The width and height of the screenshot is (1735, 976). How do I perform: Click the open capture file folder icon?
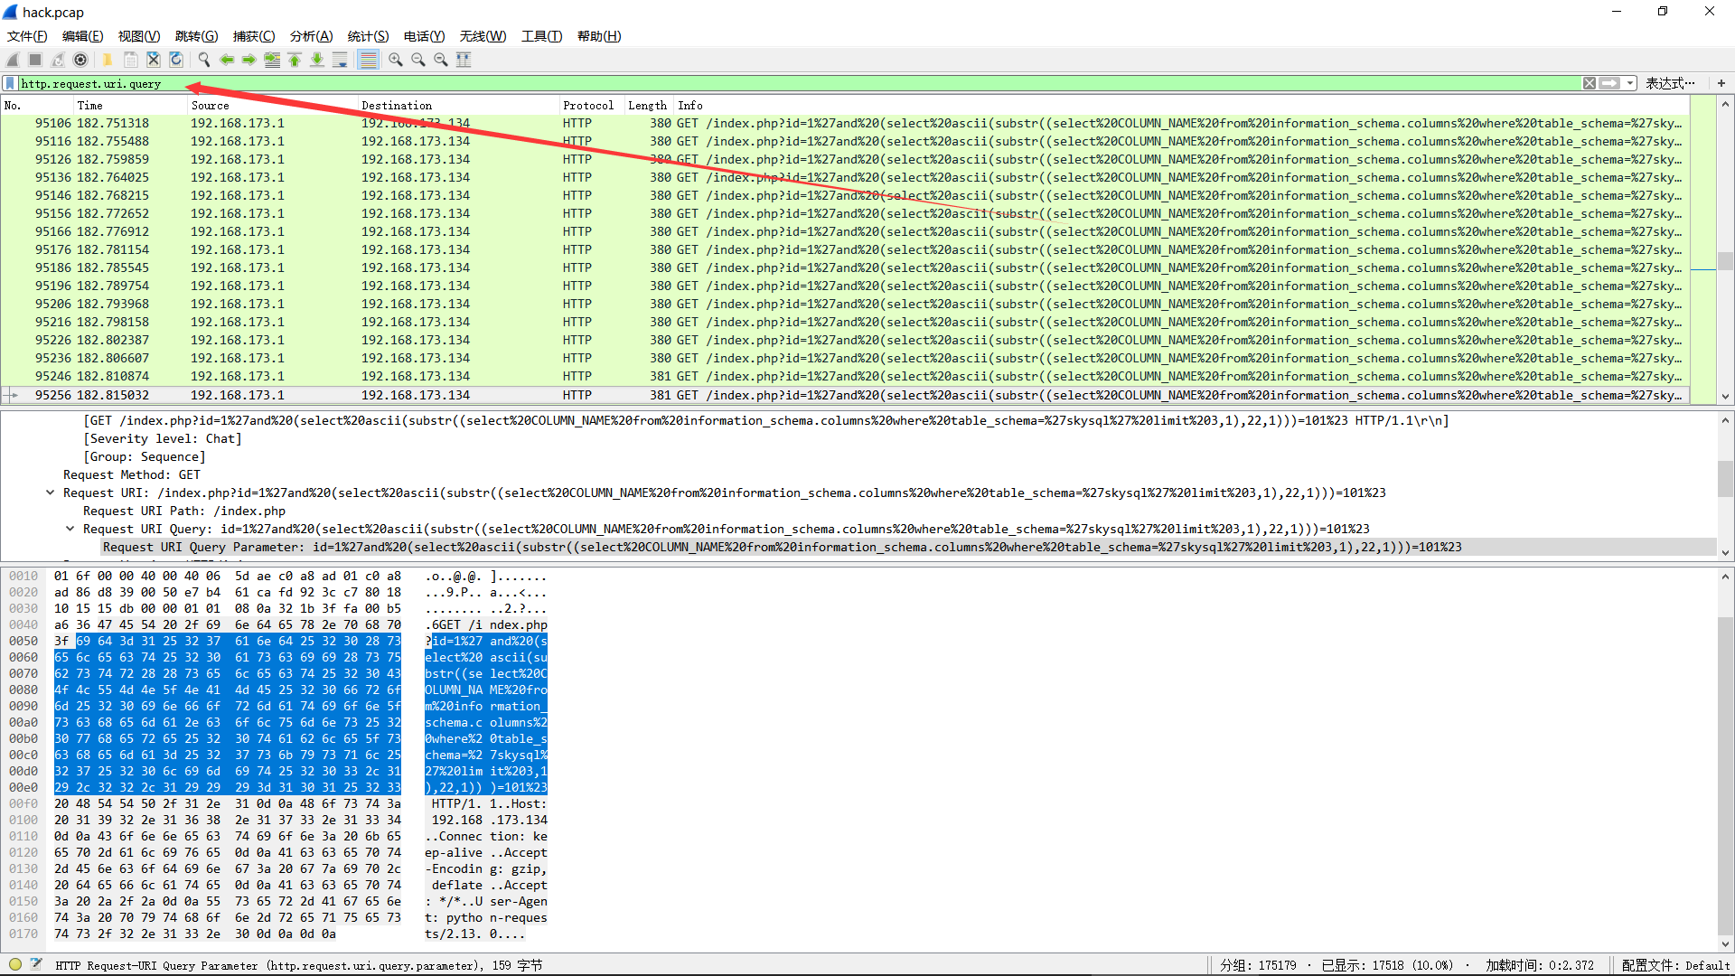click(x=107, y=60)
